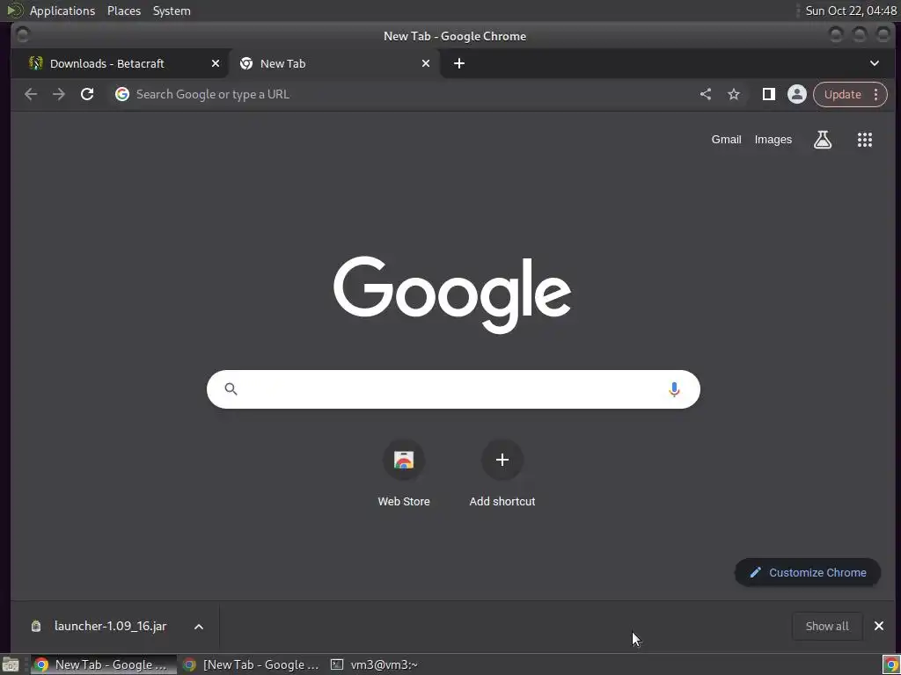Click Customize Chrome button
Viewport: 901px width, 675px height.
tap(808, 572)
